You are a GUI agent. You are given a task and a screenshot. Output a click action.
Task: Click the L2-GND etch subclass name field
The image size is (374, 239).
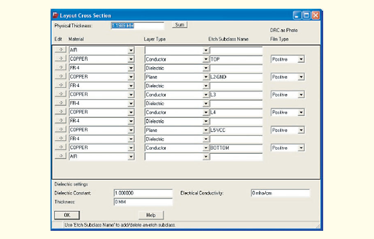[x=236, y=77]
